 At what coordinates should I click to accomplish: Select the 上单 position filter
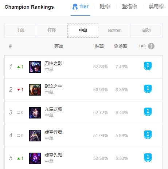point(20,31)
